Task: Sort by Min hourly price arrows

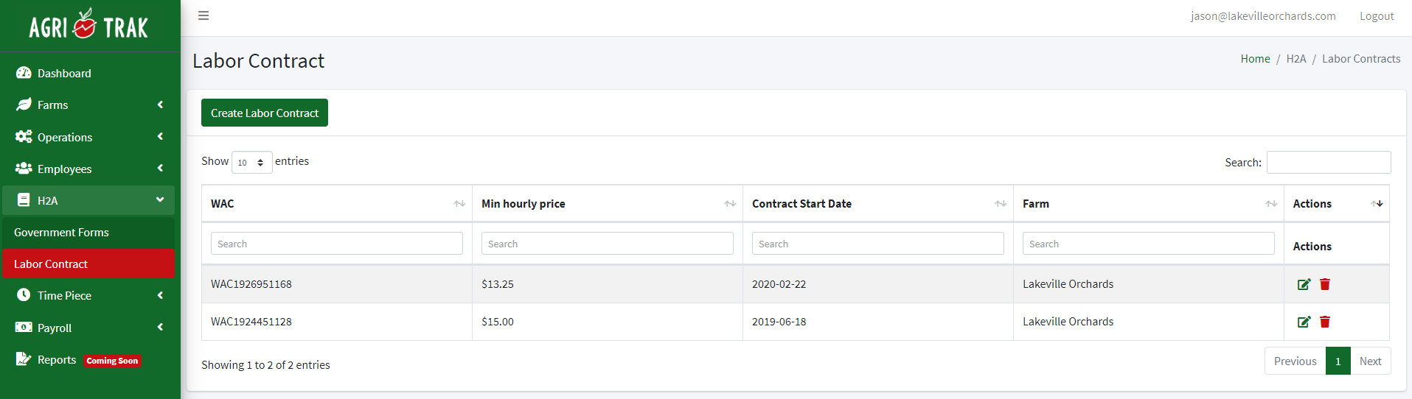Action: (x=730, y=204)
